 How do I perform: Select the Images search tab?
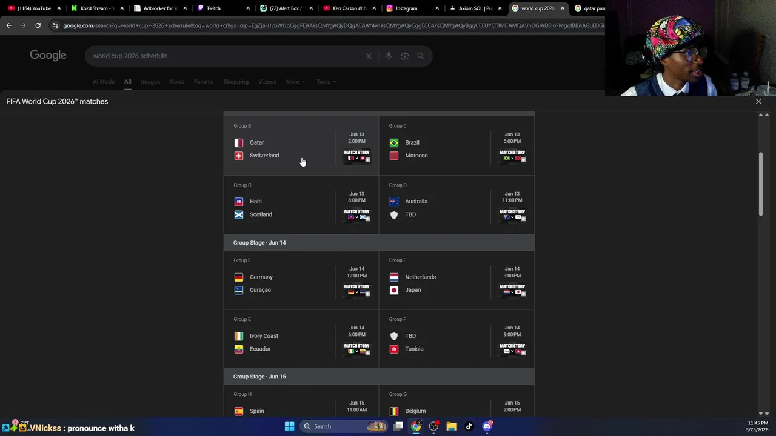(150, 82)
